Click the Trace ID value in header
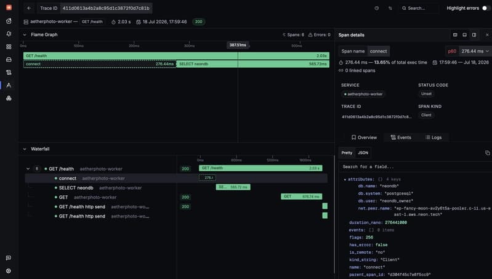 tap(106, 8)
